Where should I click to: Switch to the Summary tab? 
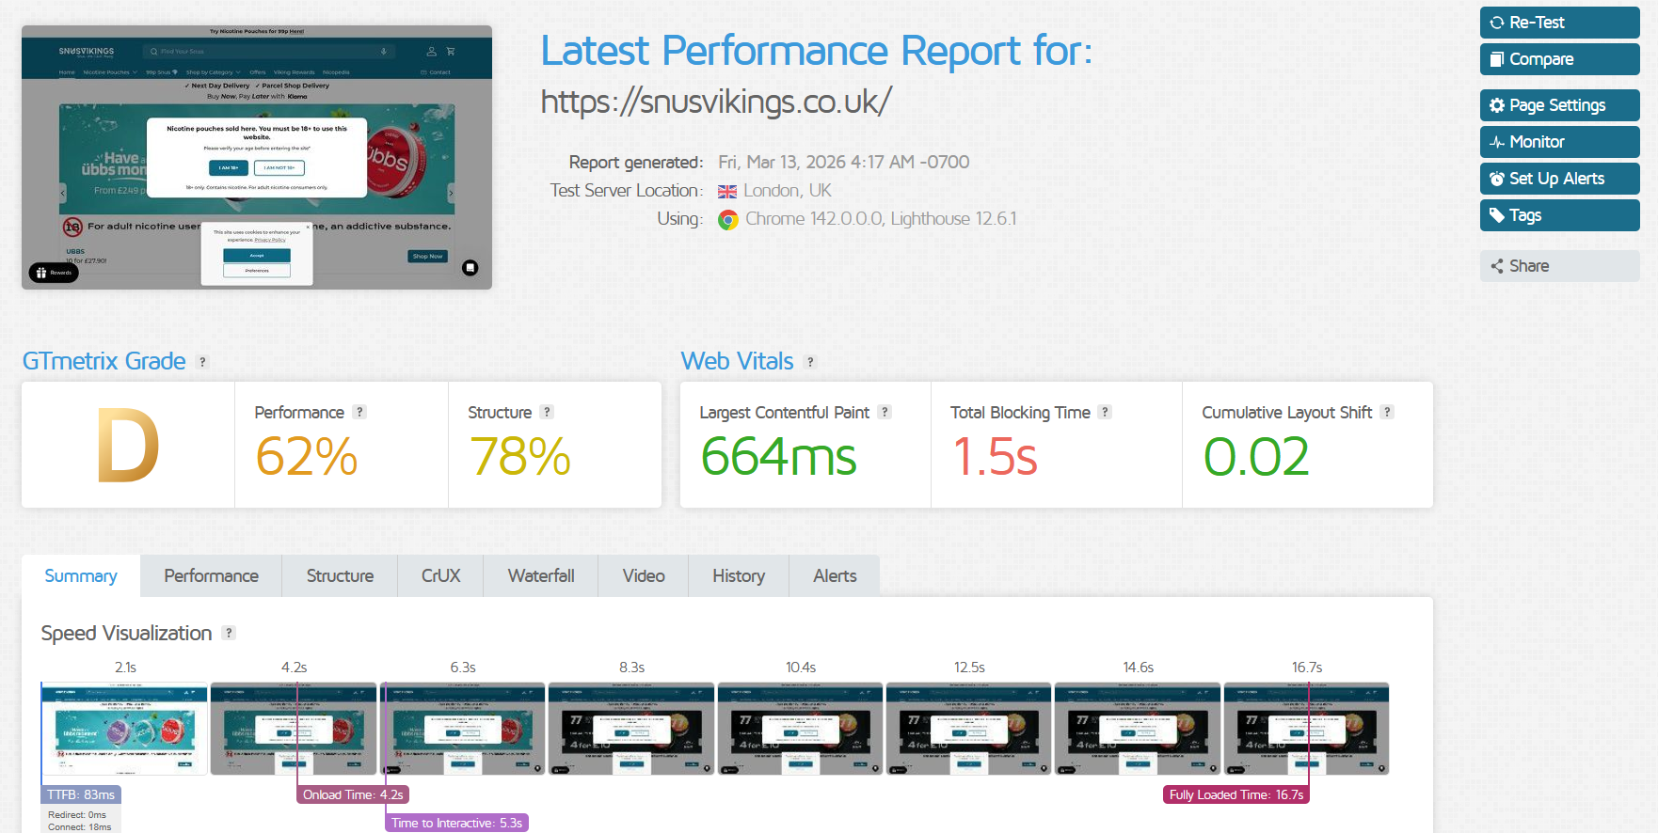[81, 575]
